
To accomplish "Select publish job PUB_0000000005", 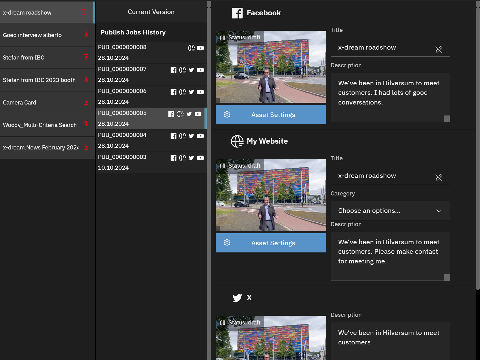I will [151, 118].
